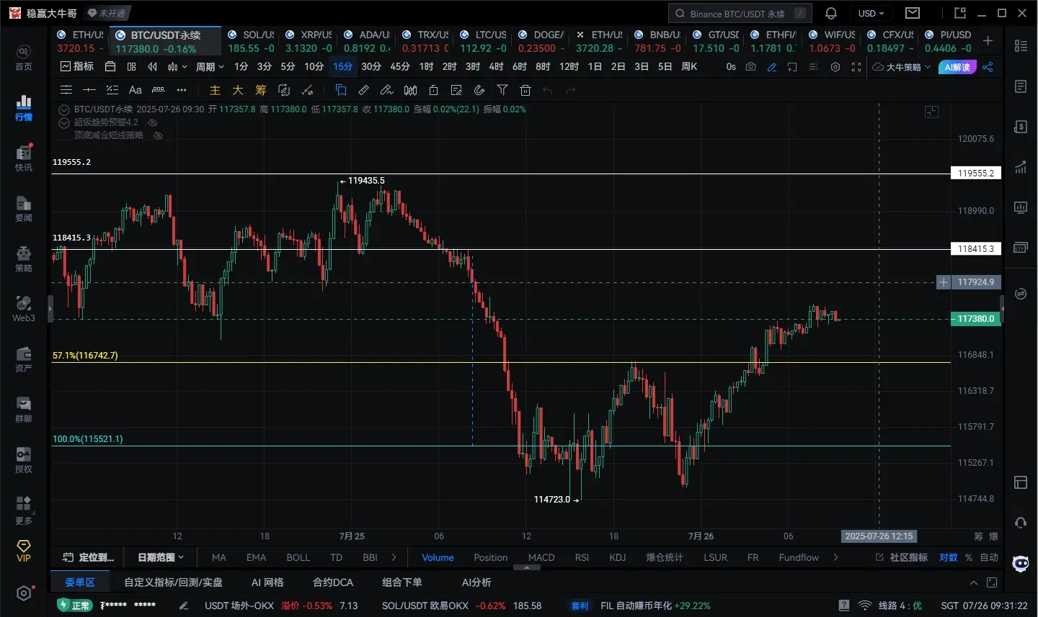Select the text Aa annotation tool
The image size is (1038, 617).
[x=135, y=90]
